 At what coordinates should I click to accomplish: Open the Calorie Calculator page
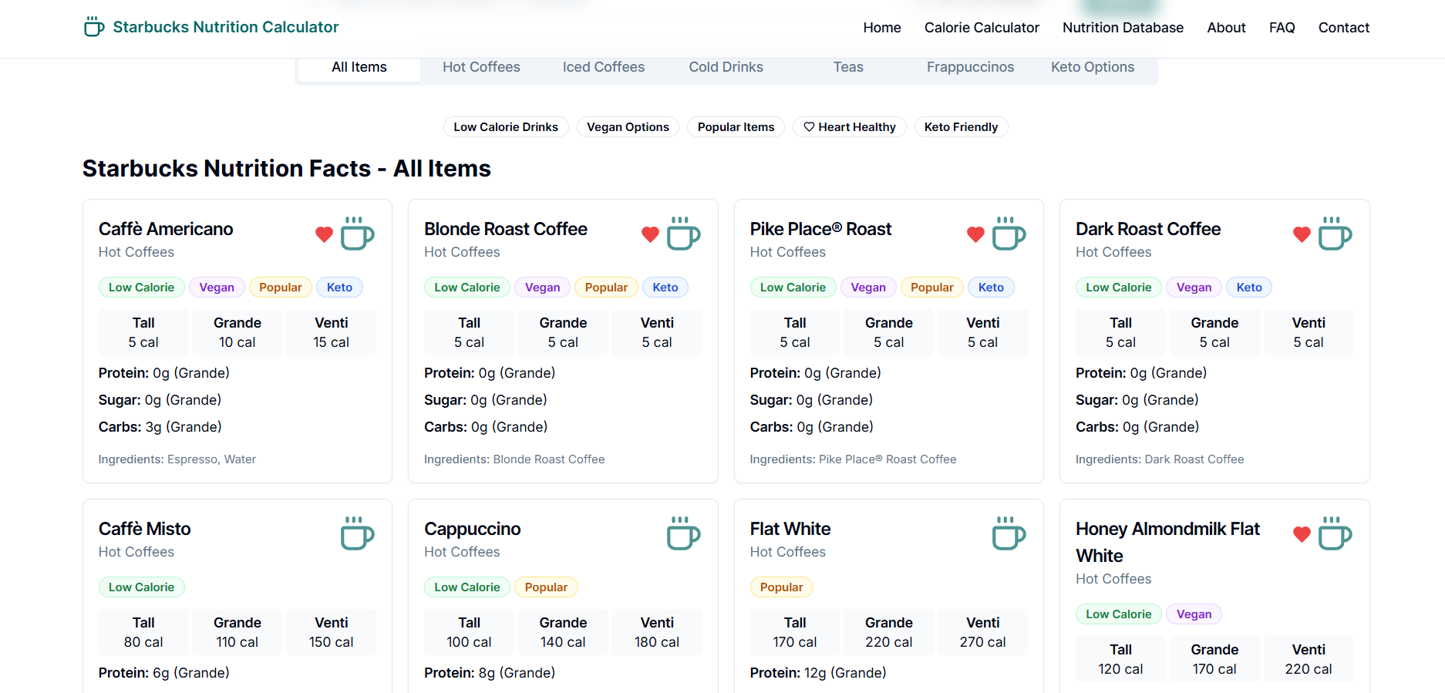pos(982,28)
